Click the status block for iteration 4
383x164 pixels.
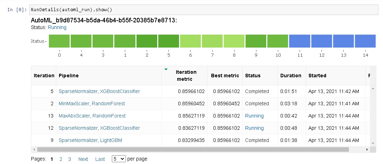(x=81, y=41)
